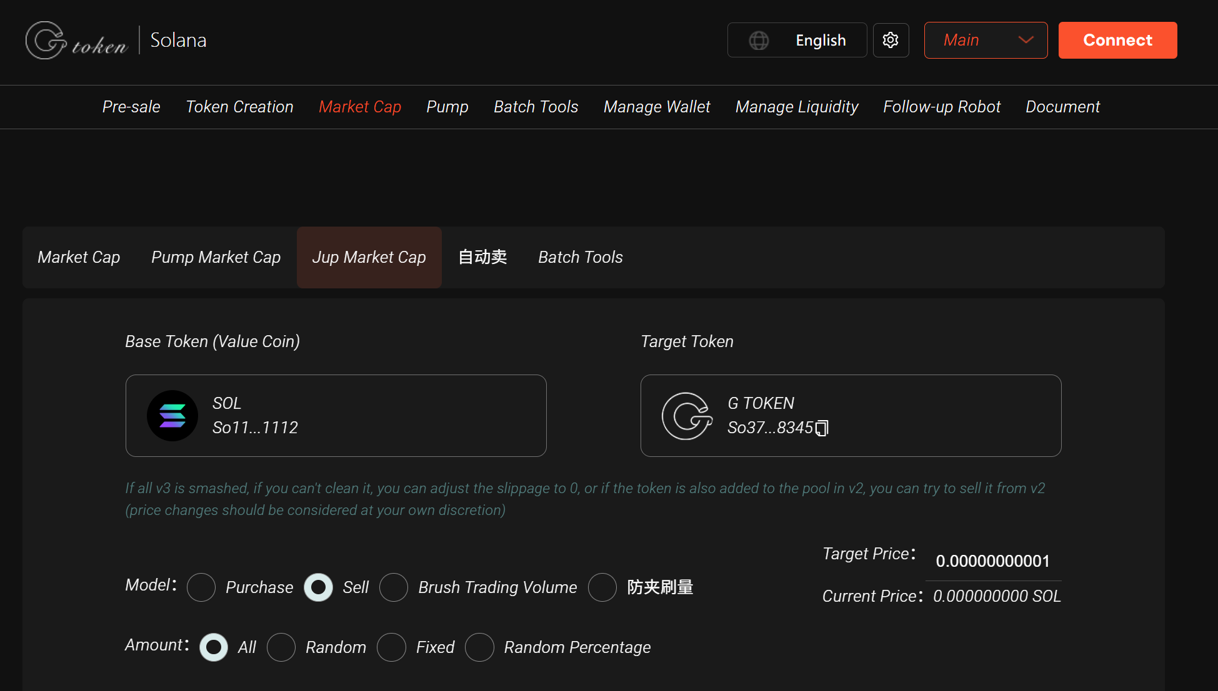Expand the Main network dropdown
This screenshot has width=1218, height=691.
click(986, 41)
